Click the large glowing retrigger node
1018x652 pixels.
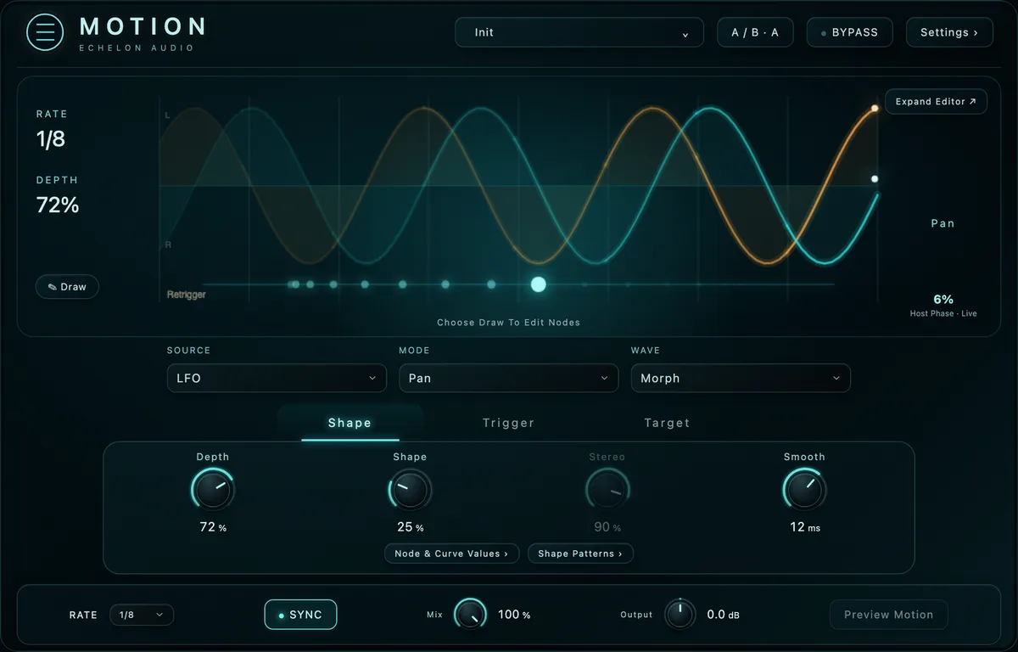tap(538, 284)
